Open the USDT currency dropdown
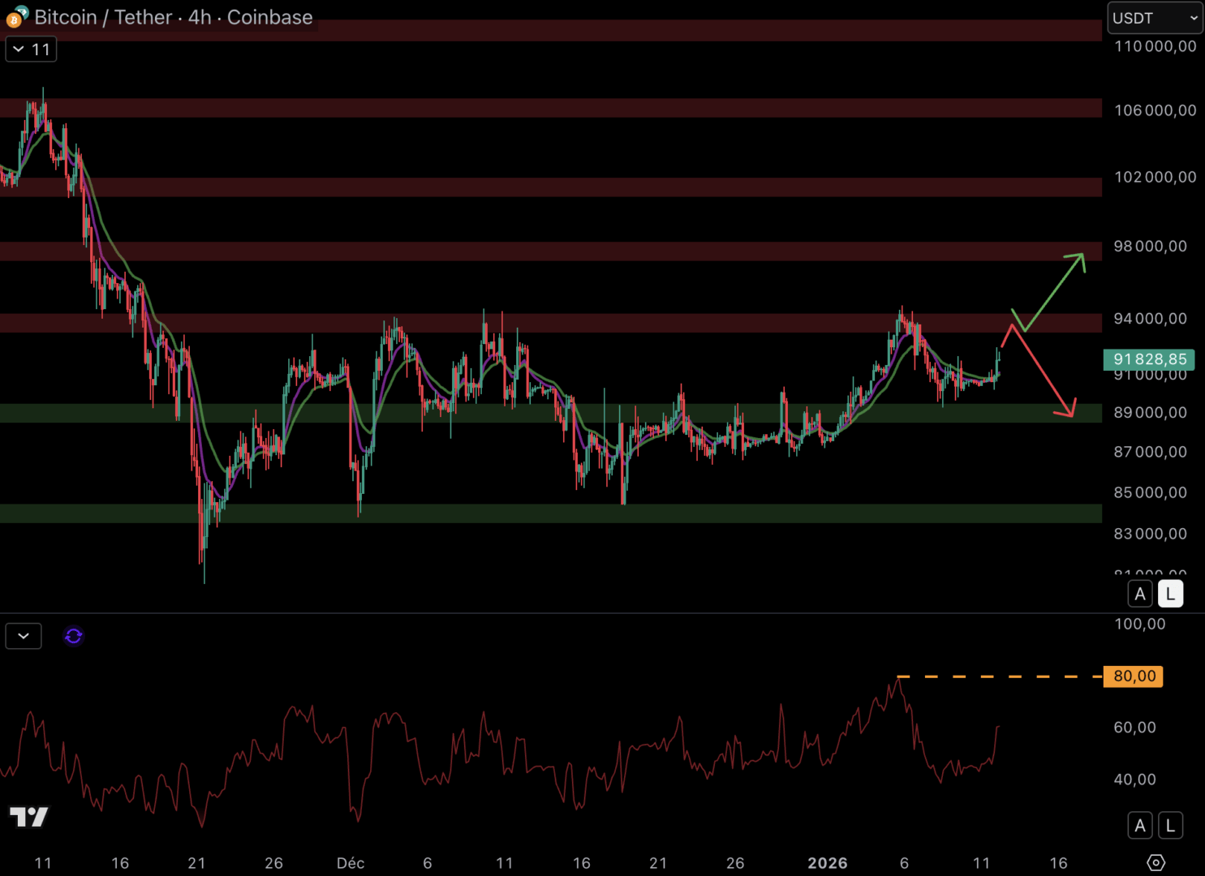Image resolution: width=1205 pixels, height=876 pixels. click(1155, 18)
